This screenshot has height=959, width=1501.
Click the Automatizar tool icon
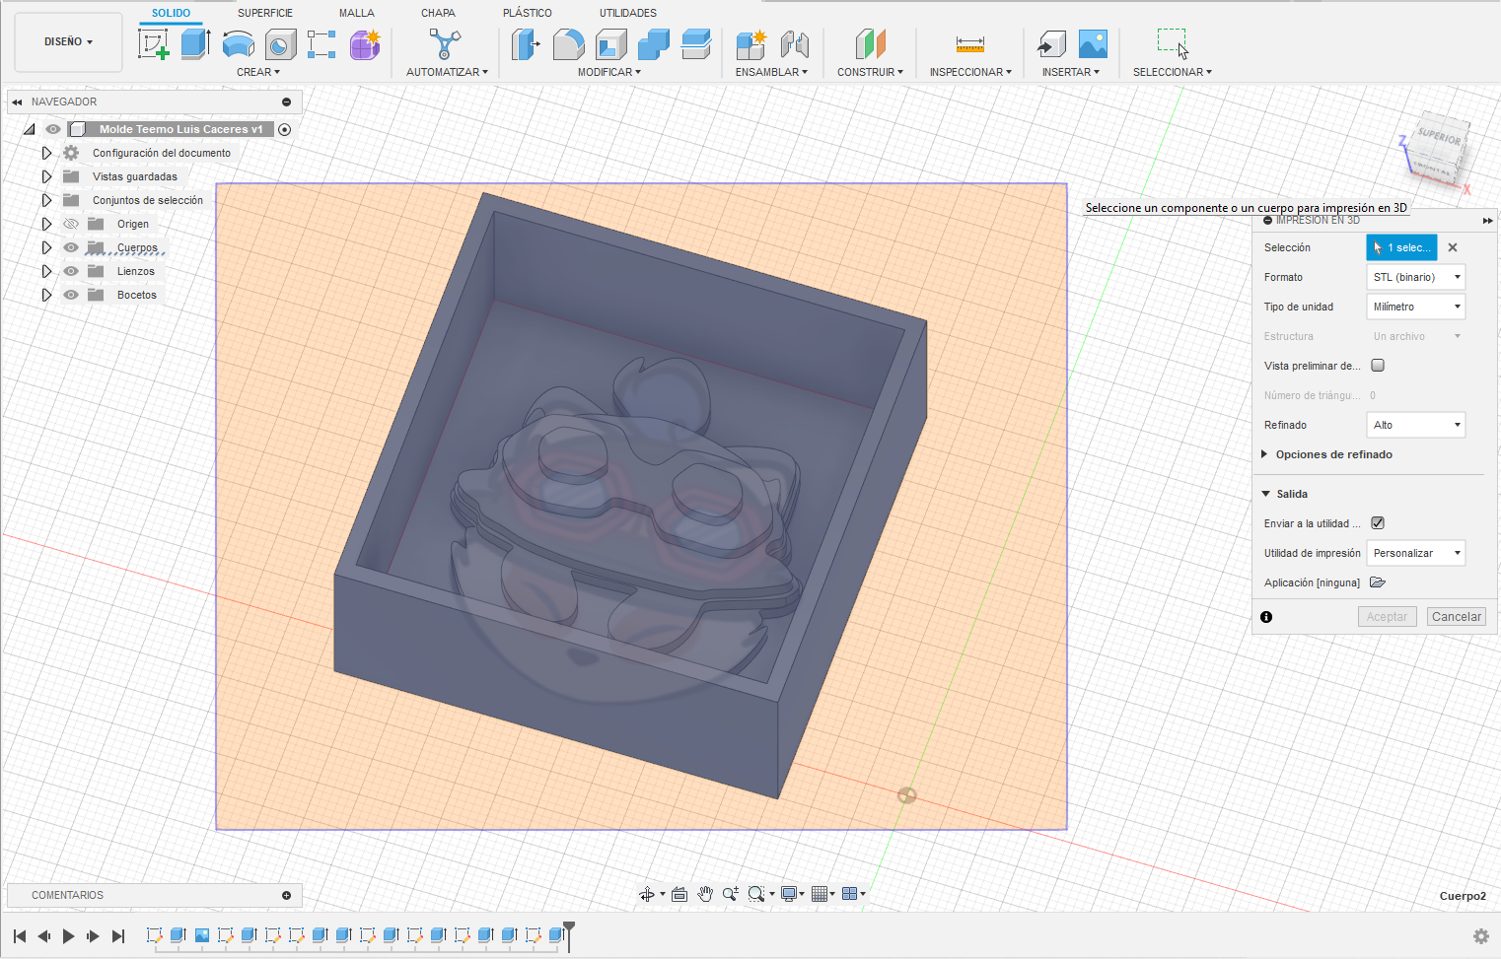[x=445, y=44]
